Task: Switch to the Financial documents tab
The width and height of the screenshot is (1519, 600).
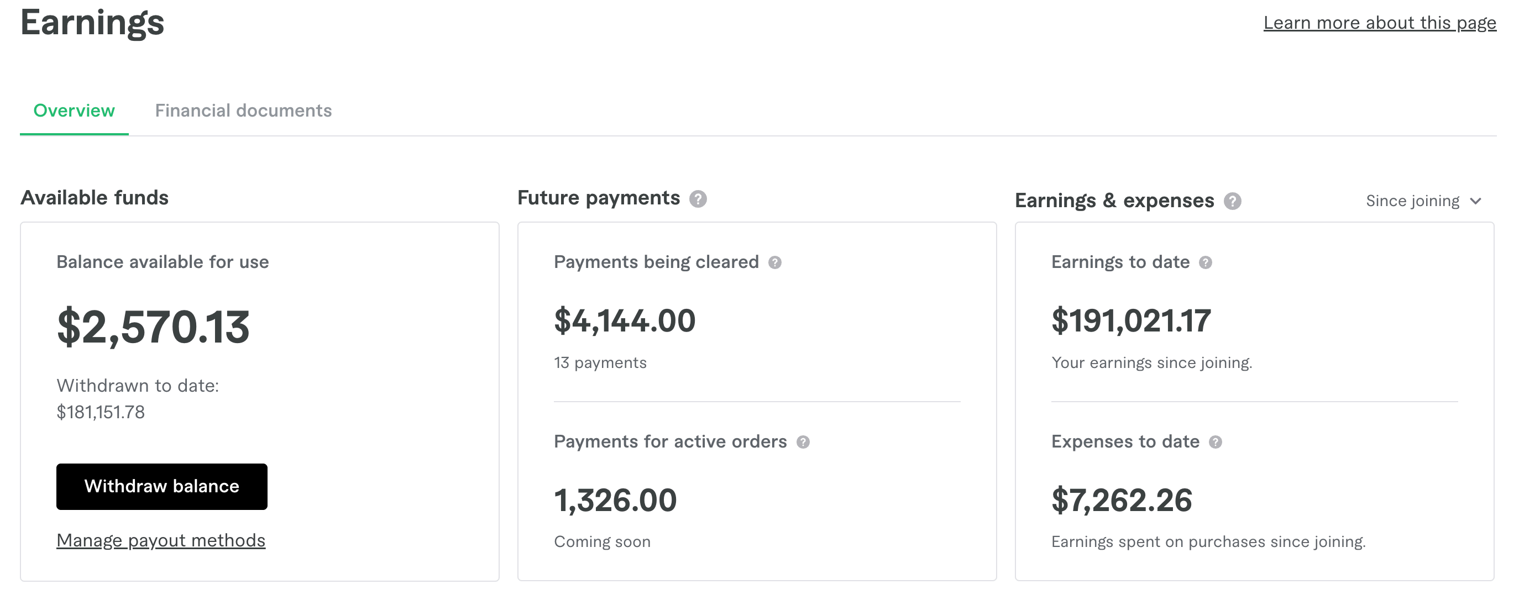Action: (244, 111)
